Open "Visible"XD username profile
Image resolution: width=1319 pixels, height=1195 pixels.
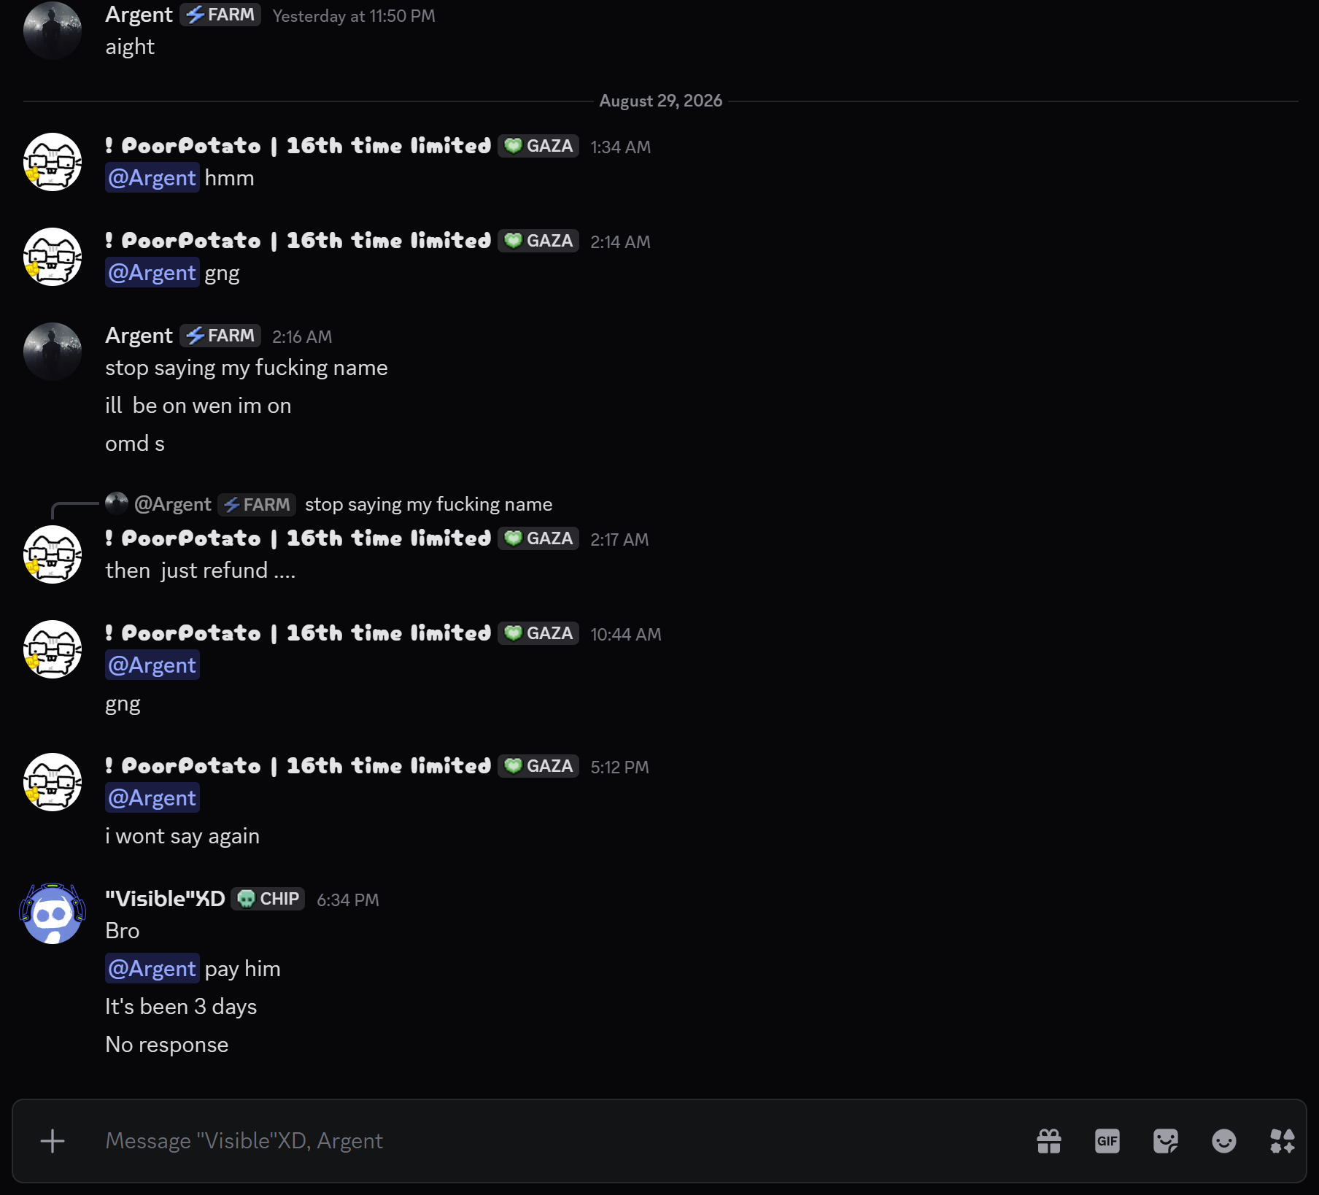pos(165,899)
